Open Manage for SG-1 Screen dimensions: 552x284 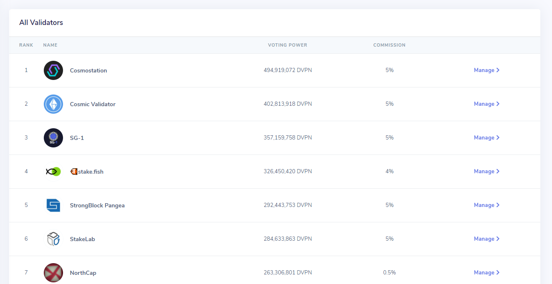pos(486,138)
